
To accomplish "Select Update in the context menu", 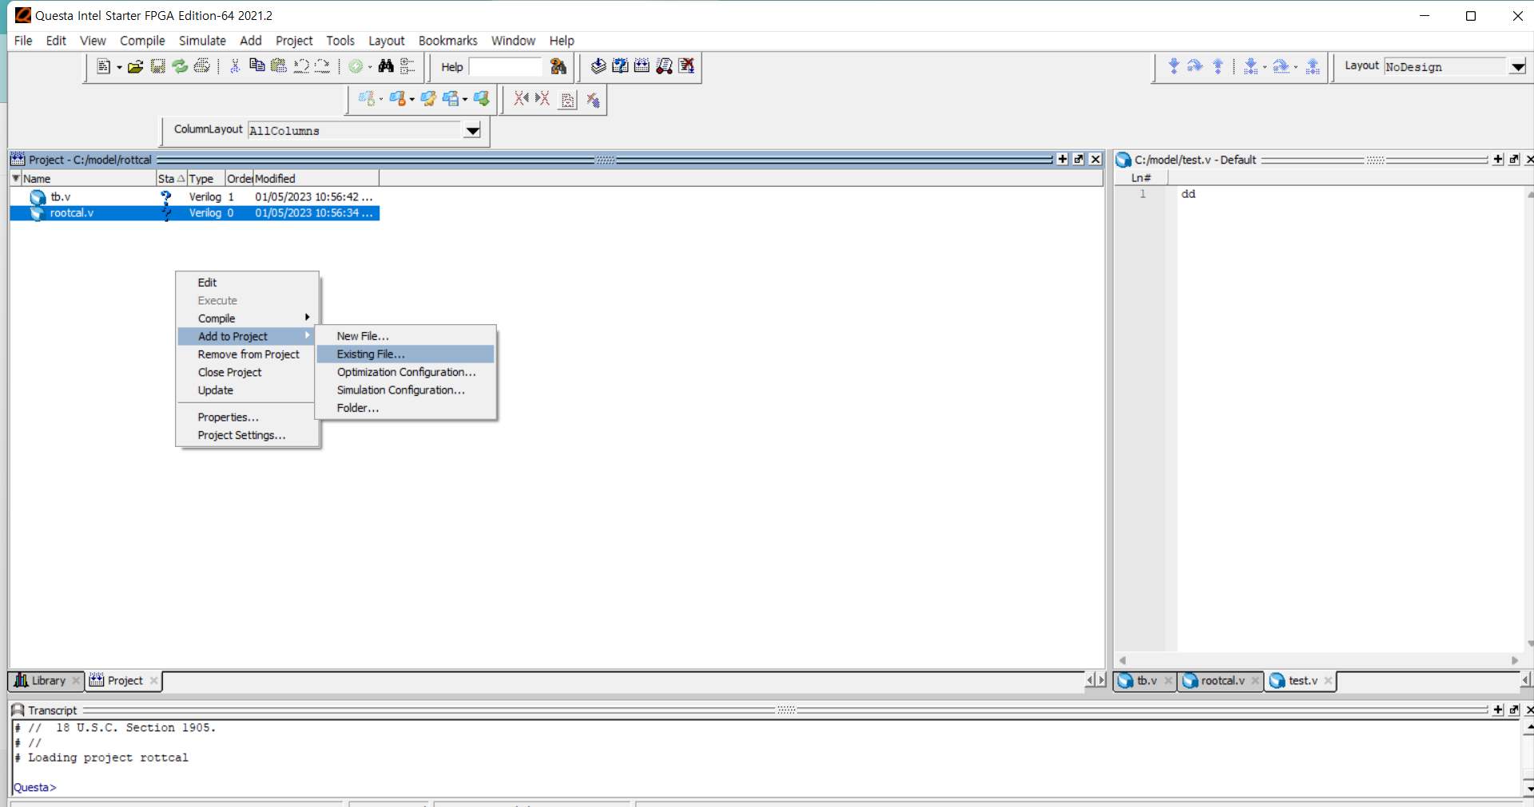I will pos(247,390).
